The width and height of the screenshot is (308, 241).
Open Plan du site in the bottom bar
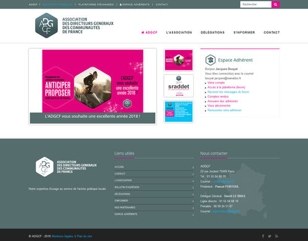84,236
